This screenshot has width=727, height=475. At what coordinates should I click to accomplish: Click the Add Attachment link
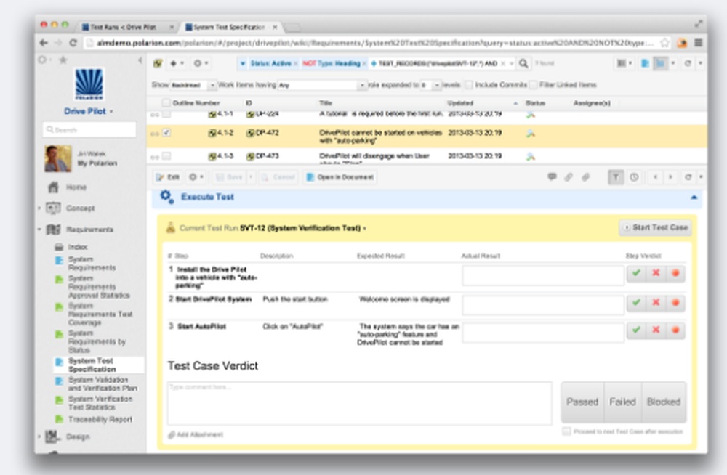[196, 434]
